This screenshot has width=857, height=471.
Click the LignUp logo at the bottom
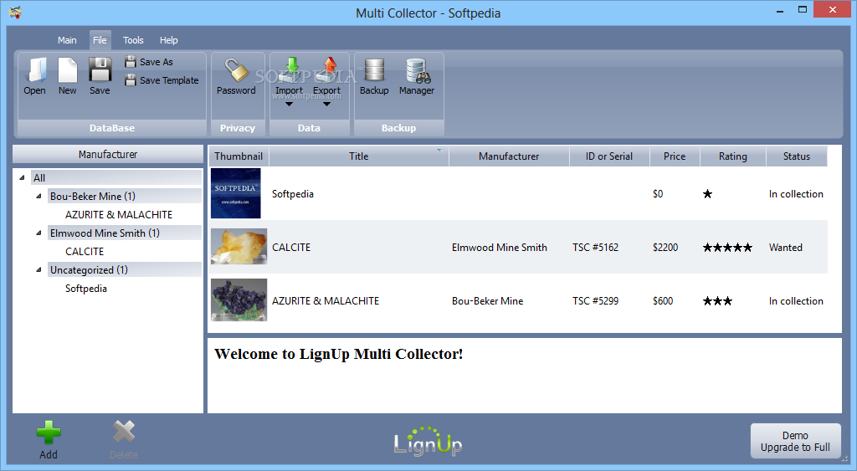pos(428,442)
